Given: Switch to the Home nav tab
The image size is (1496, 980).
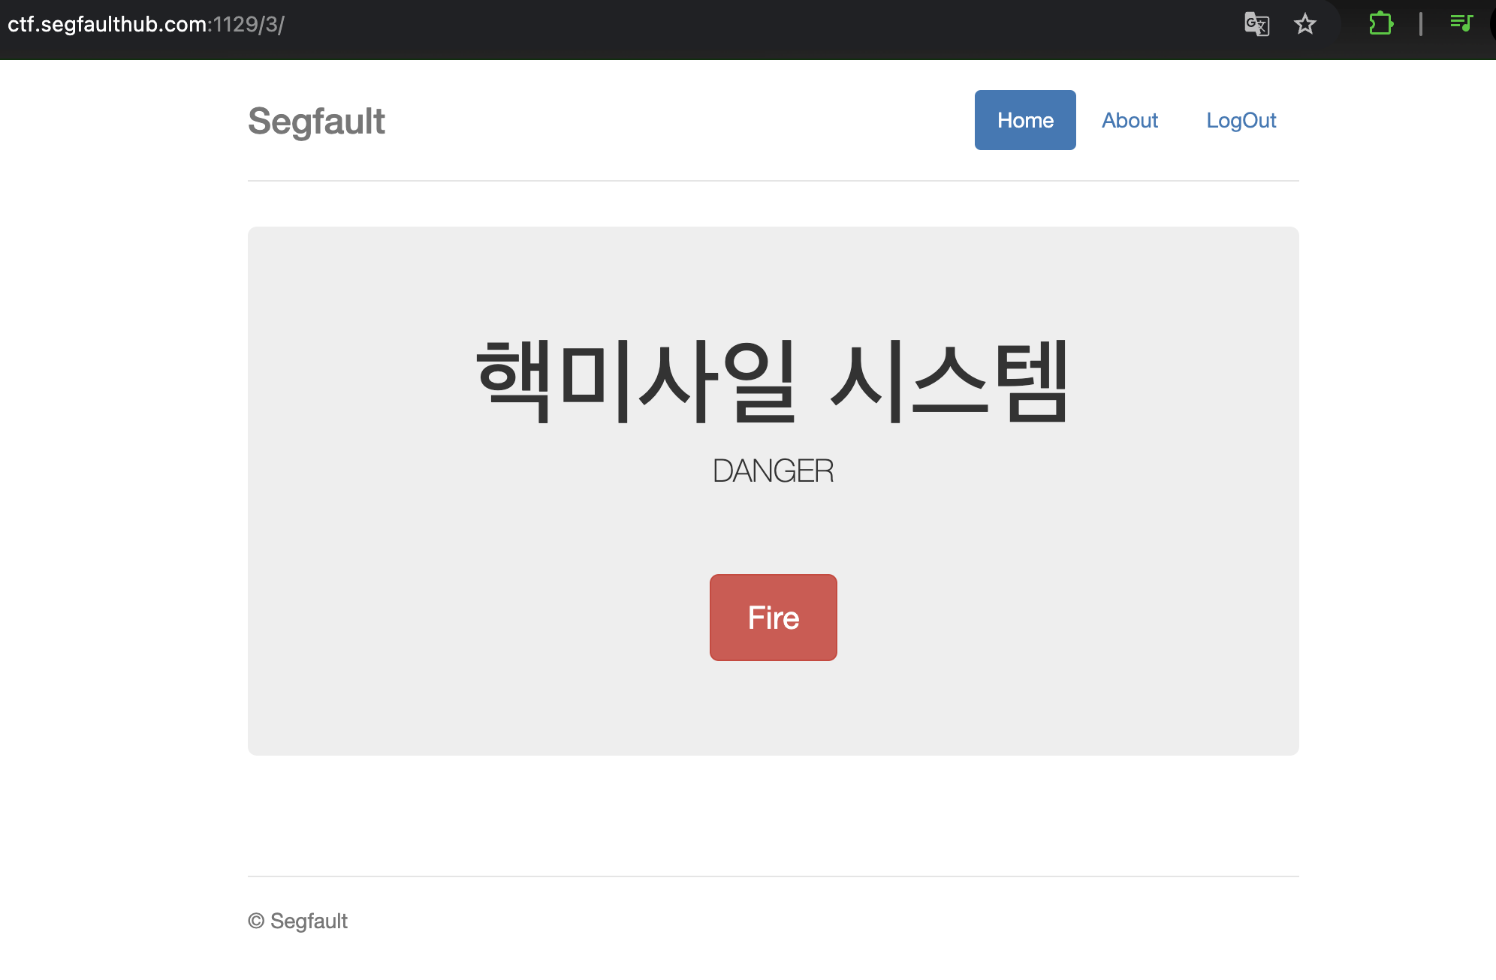Looking at the screenshot, I should (x=1025, y=120).
